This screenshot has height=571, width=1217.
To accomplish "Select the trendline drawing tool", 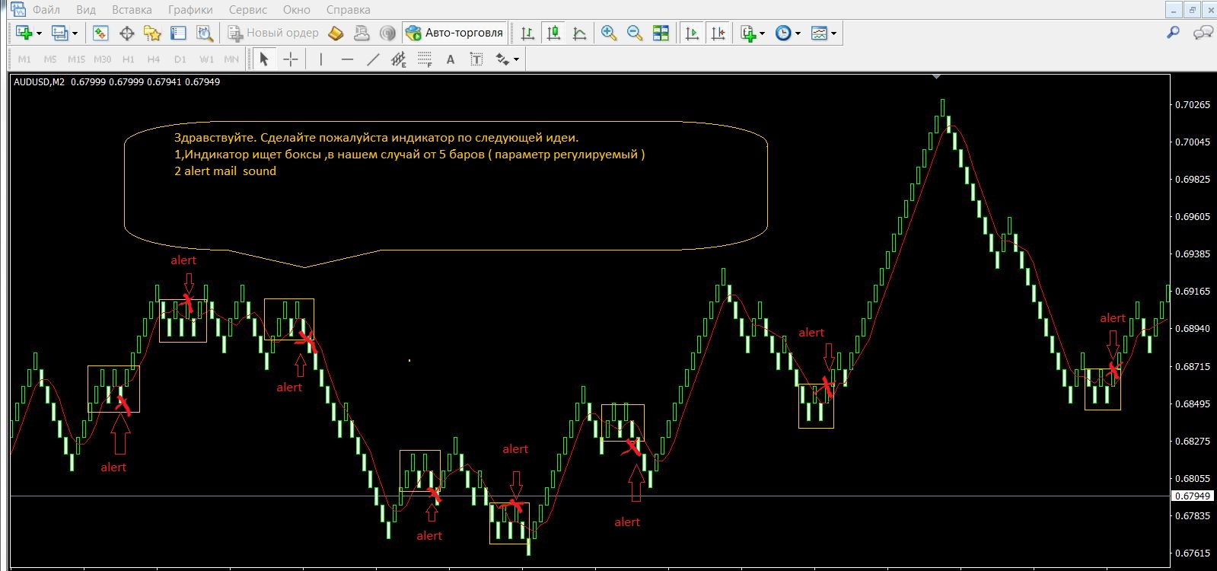I will coord(373,59).
